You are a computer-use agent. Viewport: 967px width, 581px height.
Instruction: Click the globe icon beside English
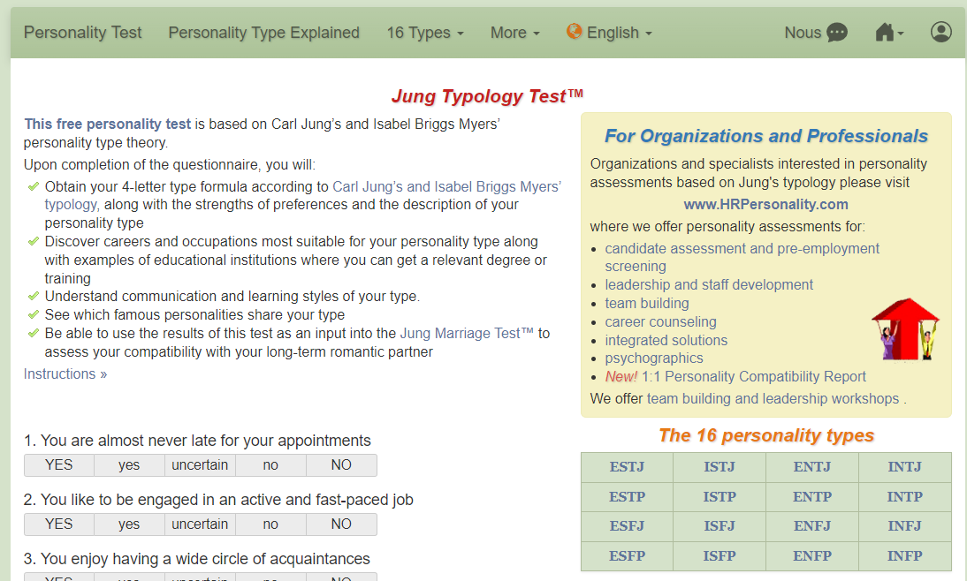click(575, 32)
